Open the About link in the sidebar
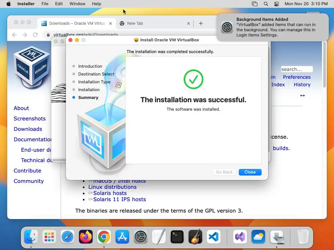Screen dimensions: 334x250 tap(21, 108)
